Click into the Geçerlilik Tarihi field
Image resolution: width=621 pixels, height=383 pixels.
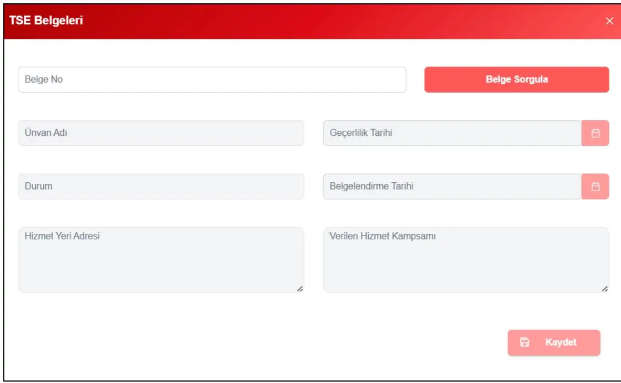452,133
